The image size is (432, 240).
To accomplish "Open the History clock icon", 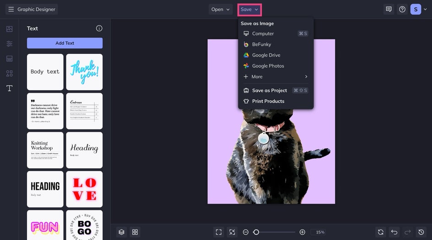I will (x=421, y=232).
